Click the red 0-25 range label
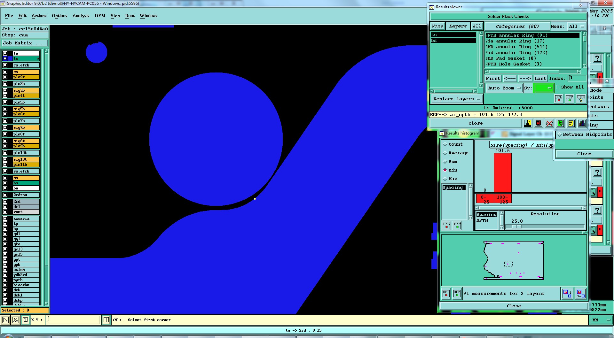 (485, 199)
